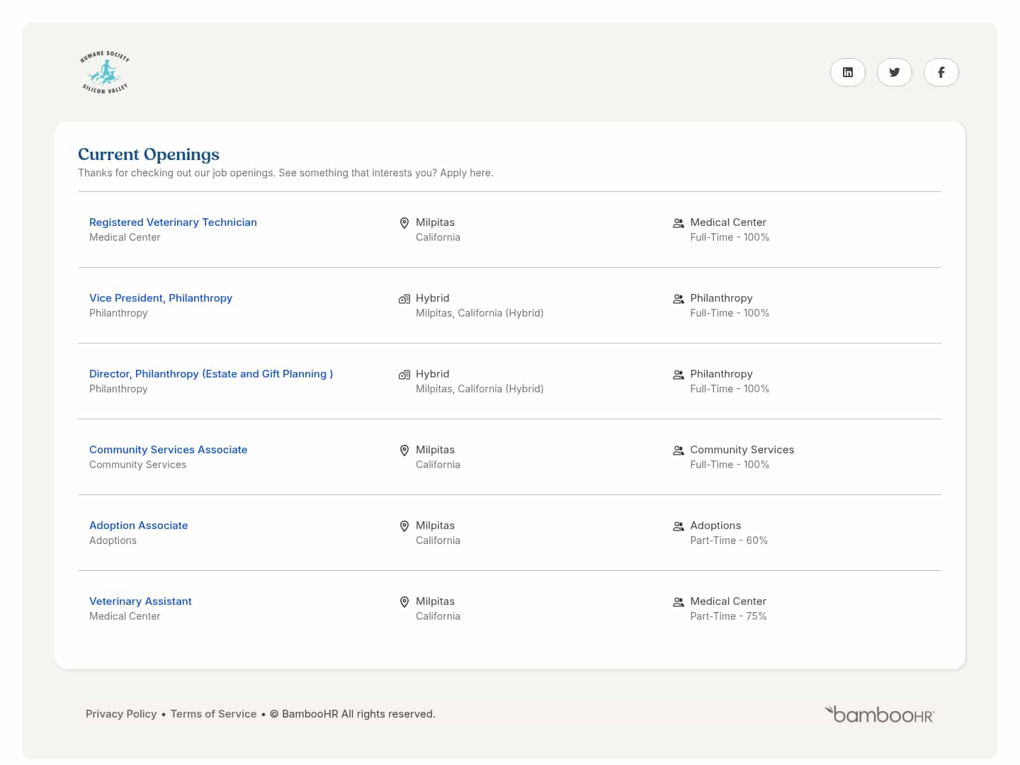Viewport: 1020px width, 765px height.
Task: View the Veterinary Assistant position
Action: [140, 601]
